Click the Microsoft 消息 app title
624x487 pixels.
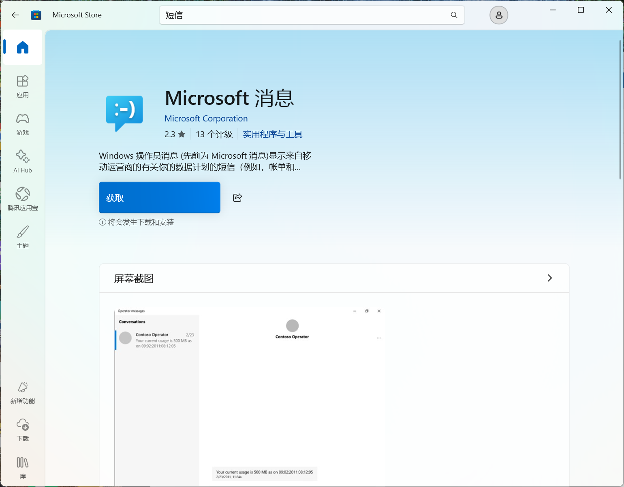pyautogui.click(x=229, y=98)
